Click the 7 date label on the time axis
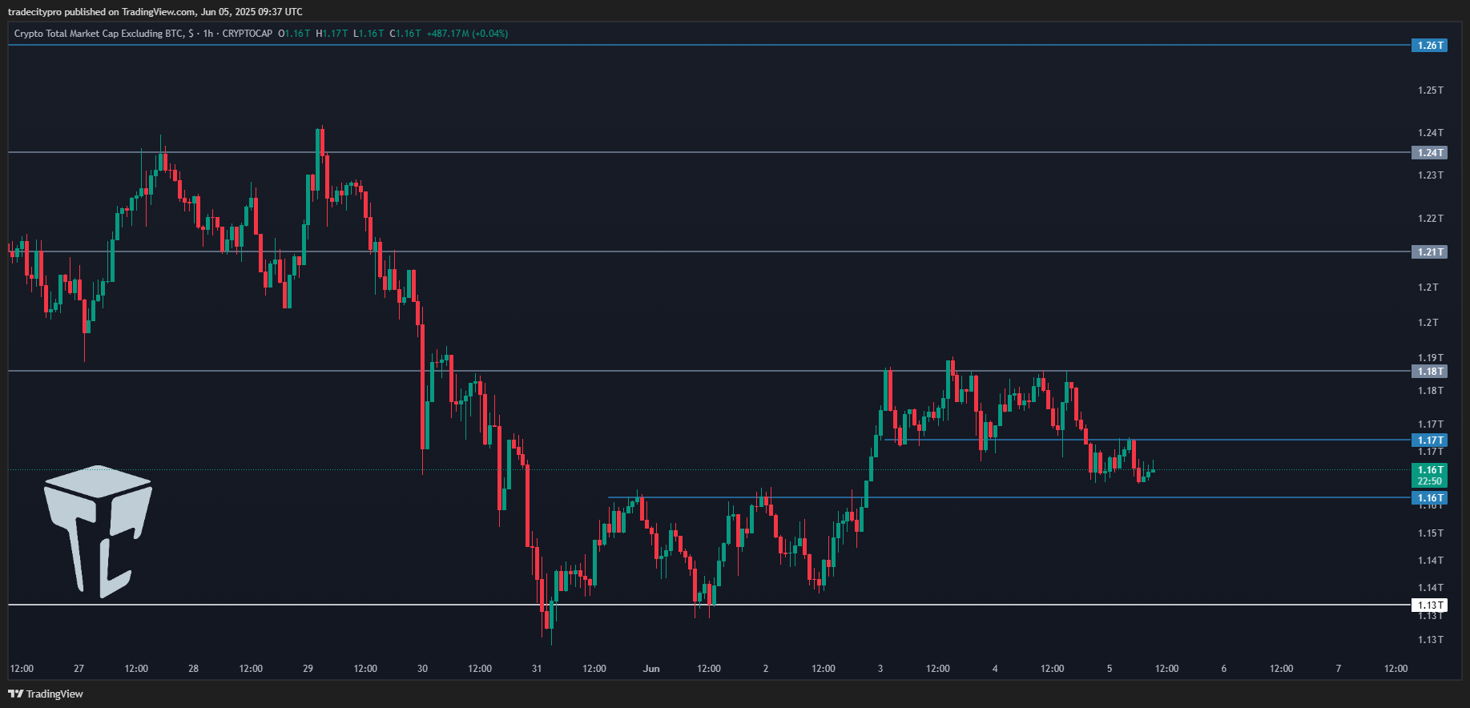 (x=1338, y=668)
